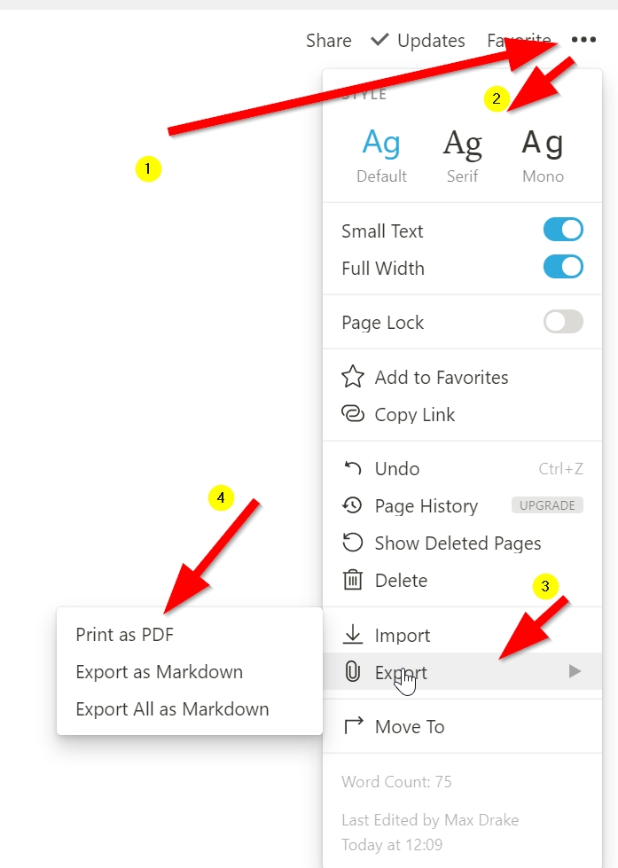This screenshot has width=618, height=868.
Task: Click the Delete trash can icon
Action: point(353,581)
